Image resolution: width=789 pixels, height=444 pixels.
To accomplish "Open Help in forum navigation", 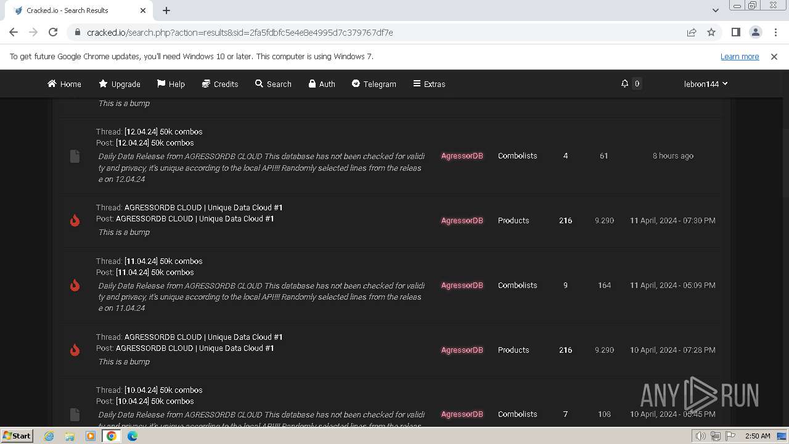I will pos(171,84).
